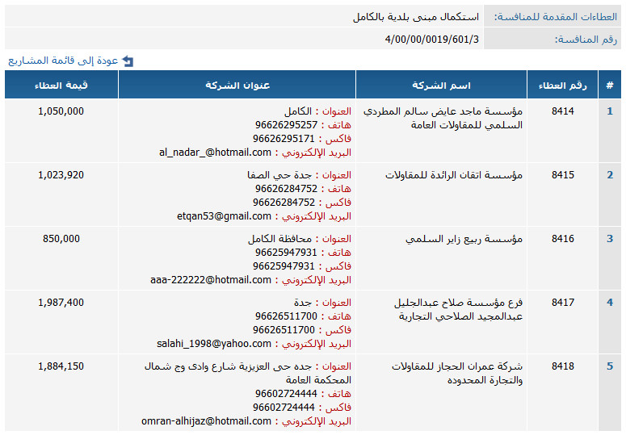
Task: Click phone number 96626295257
Action: tap(286, 125)
